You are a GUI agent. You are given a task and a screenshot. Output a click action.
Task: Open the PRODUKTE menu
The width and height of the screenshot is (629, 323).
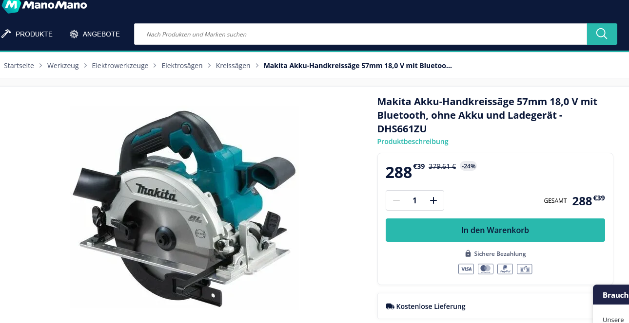tap(27, 34)
